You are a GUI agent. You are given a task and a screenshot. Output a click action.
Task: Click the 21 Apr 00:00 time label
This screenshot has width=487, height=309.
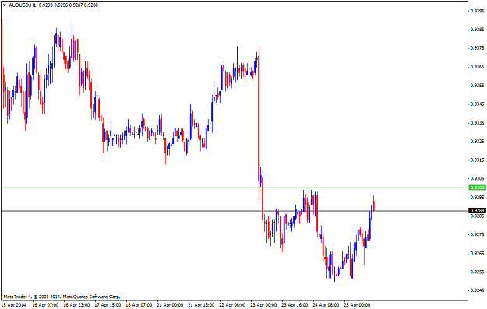[170, 305]
